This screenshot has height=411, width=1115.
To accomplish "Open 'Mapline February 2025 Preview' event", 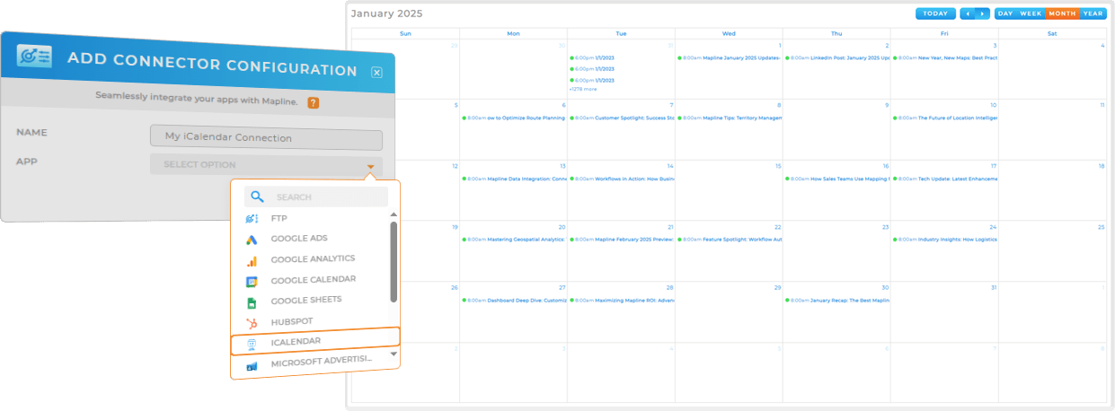I will [621, 240].
